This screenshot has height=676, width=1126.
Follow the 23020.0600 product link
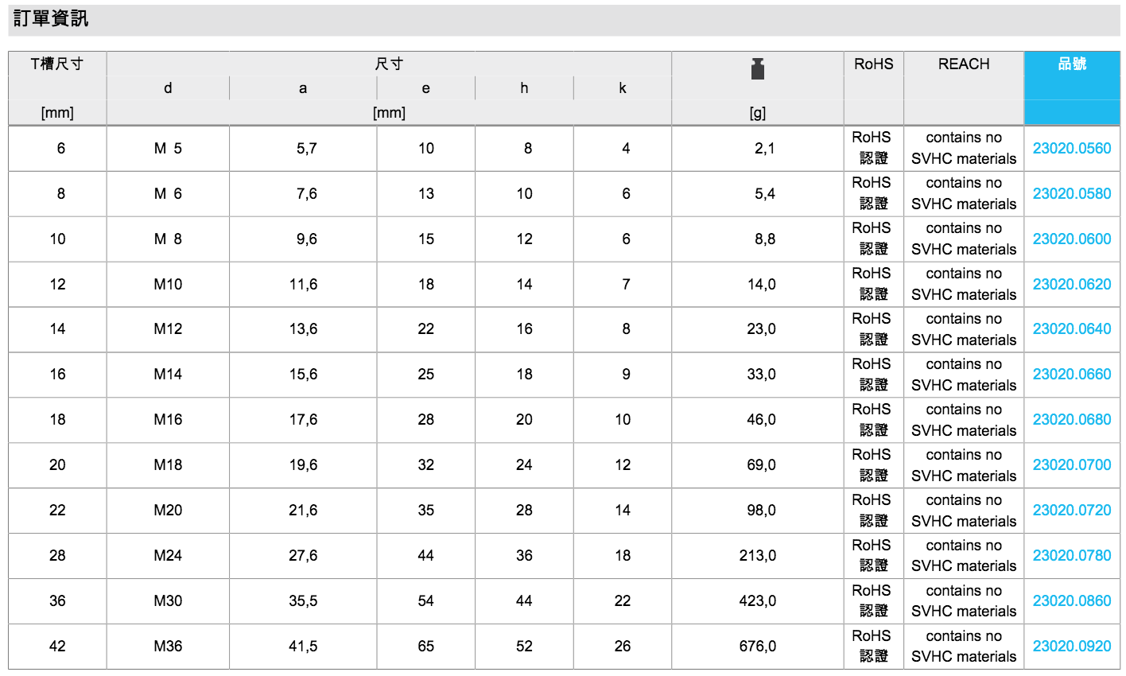pyautogui.click(x=1071, y=239)
